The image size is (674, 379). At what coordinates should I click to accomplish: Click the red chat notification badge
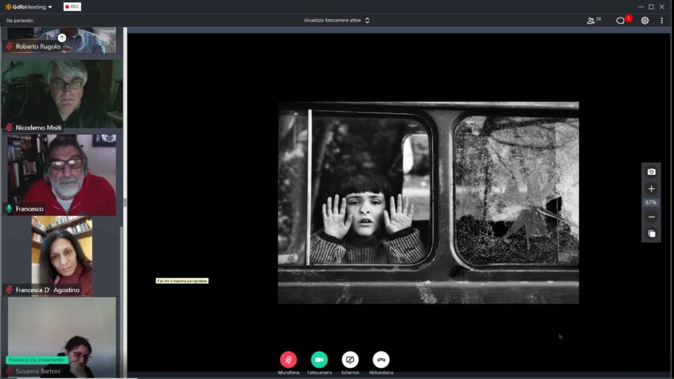coord(629,18)
